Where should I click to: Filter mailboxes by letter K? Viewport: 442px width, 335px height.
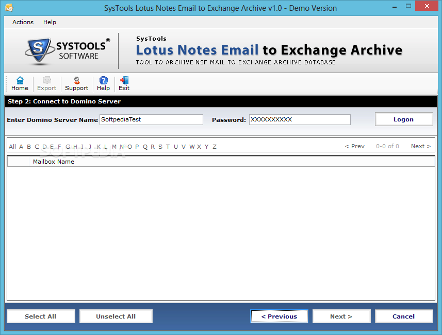pos(99,147)
